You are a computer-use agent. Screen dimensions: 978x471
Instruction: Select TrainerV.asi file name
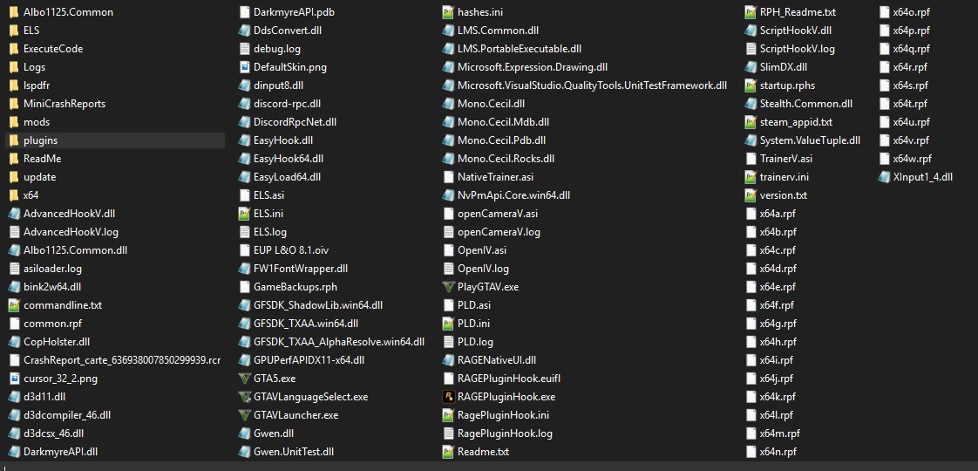click(786, 159)
